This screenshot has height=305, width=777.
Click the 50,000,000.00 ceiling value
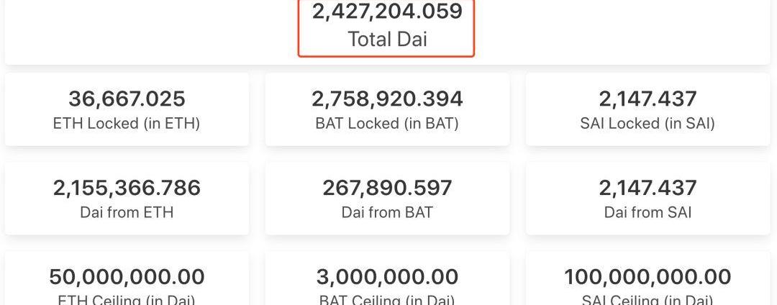pyautogui.click(x=127, y=277)
